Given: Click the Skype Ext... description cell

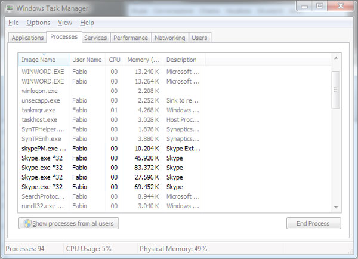Looking at the screenshot, I should coord(183,149).
